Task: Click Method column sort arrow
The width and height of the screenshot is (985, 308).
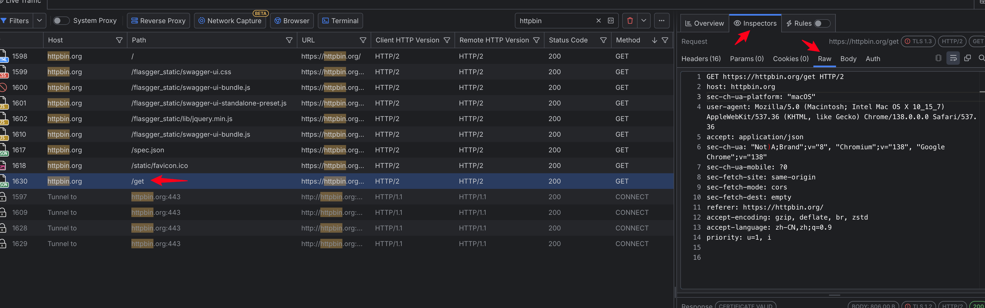Action: tap(654, 40)
